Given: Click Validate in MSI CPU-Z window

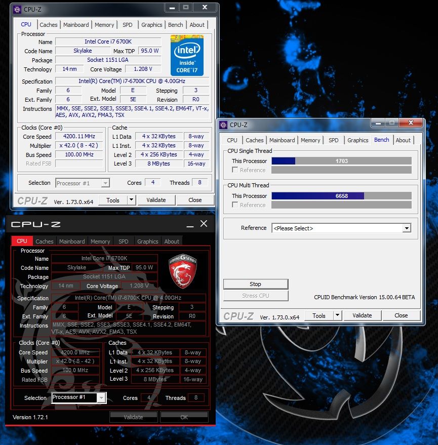Looking at the screenshot, I should click(133, 417).
